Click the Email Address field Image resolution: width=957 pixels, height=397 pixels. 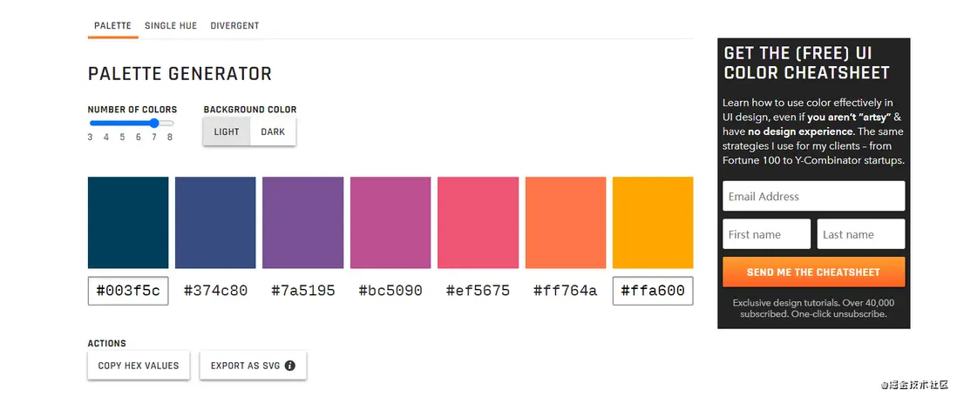click(813, 197)
